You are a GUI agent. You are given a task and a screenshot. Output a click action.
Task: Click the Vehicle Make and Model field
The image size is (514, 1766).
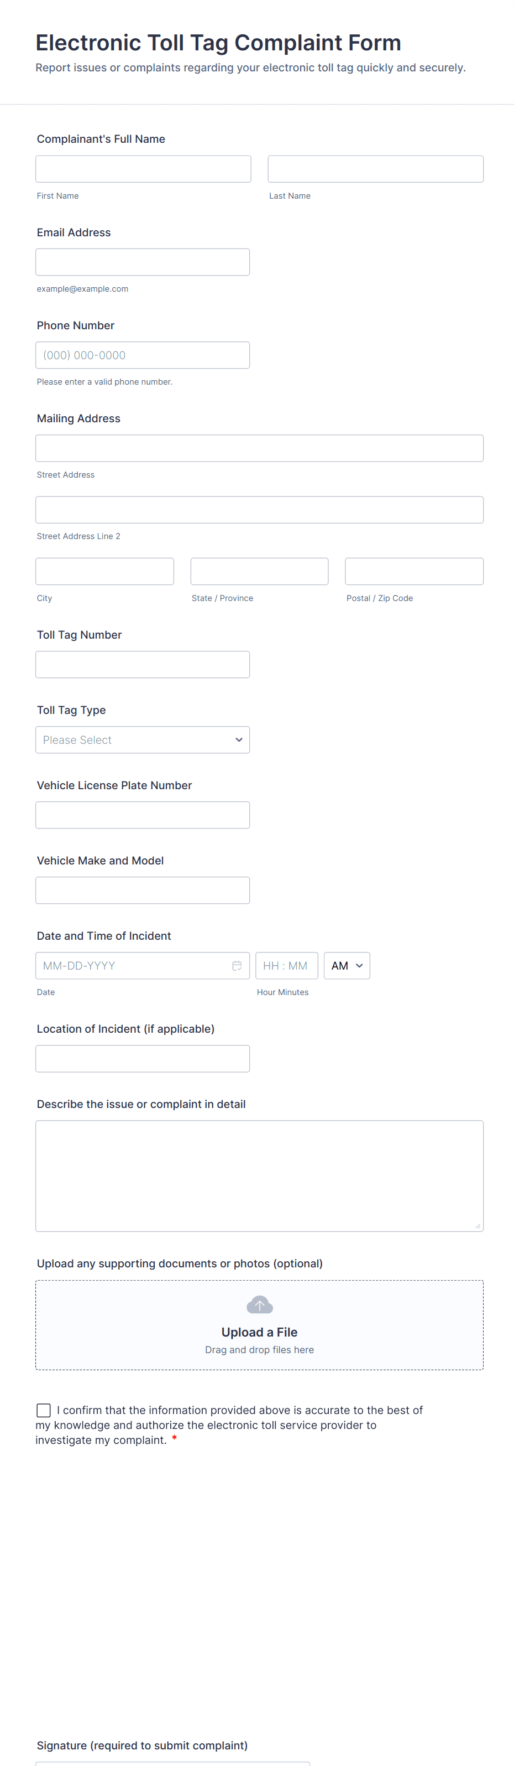click(143, 890)
